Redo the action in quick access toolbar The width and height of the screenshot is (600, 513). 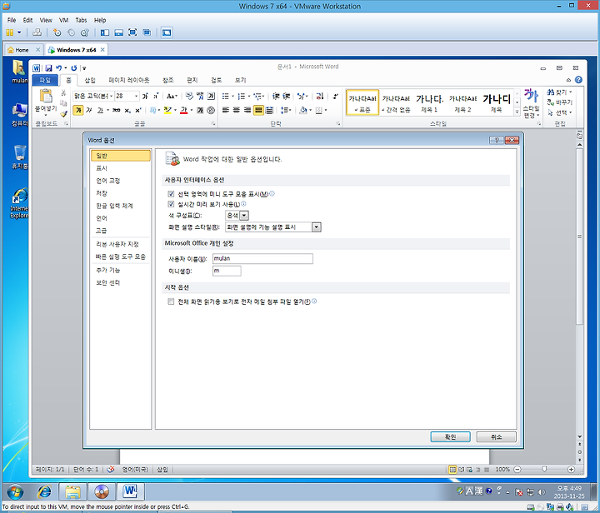tap(74, 68)
